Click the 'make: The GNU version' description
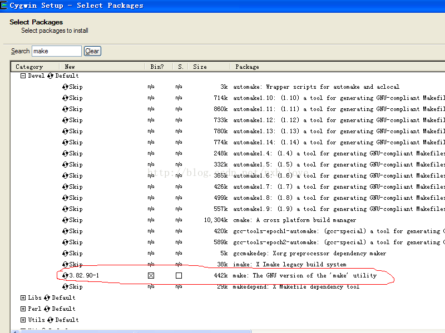Viewport: 445px width, 333px height. click(x=304, y=275)
